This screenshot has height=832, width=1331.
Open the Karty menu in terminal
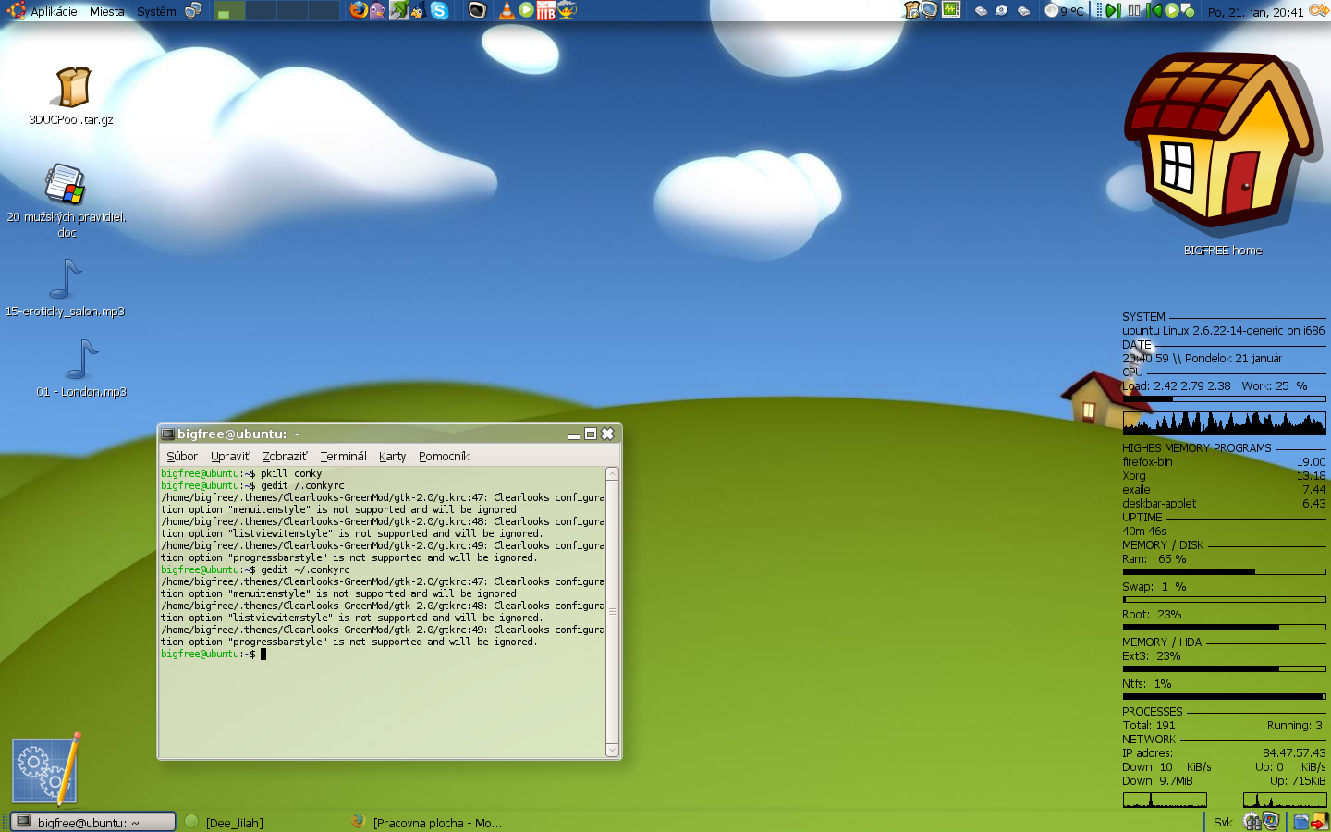(392, 457)
